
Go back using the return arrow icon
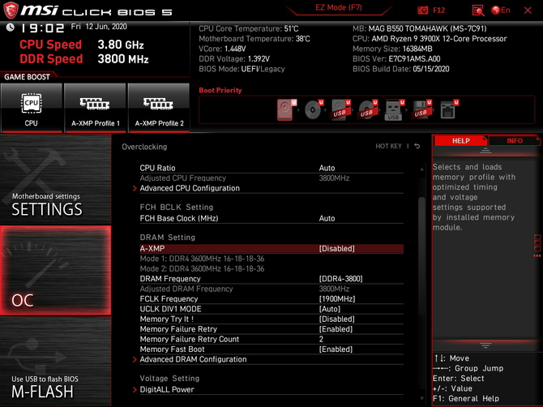tap(417, 146)
